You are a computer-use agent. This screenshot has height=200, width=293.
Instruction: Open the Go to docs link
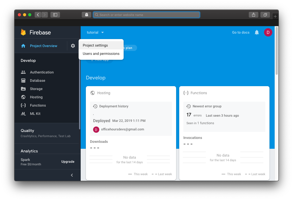241,32
